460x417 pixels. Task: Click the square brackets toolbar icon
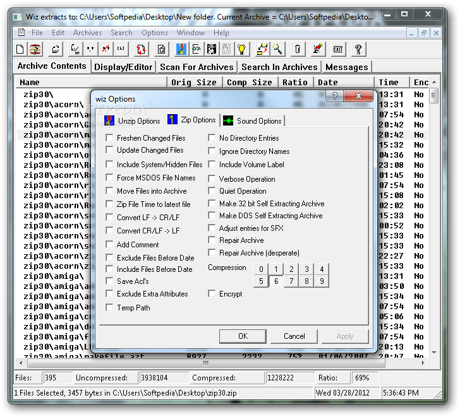[x=121, y=49]
